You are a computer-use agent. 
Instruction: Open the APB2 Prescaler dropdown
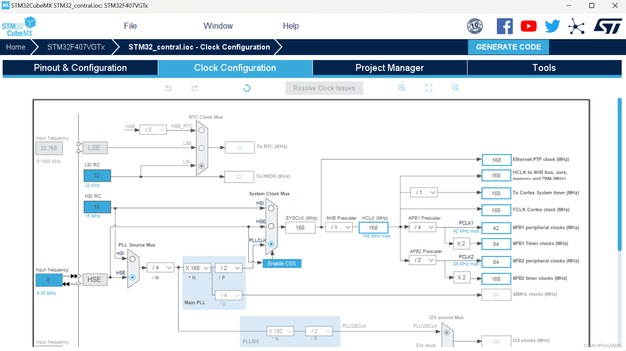[x=423, y=260]
